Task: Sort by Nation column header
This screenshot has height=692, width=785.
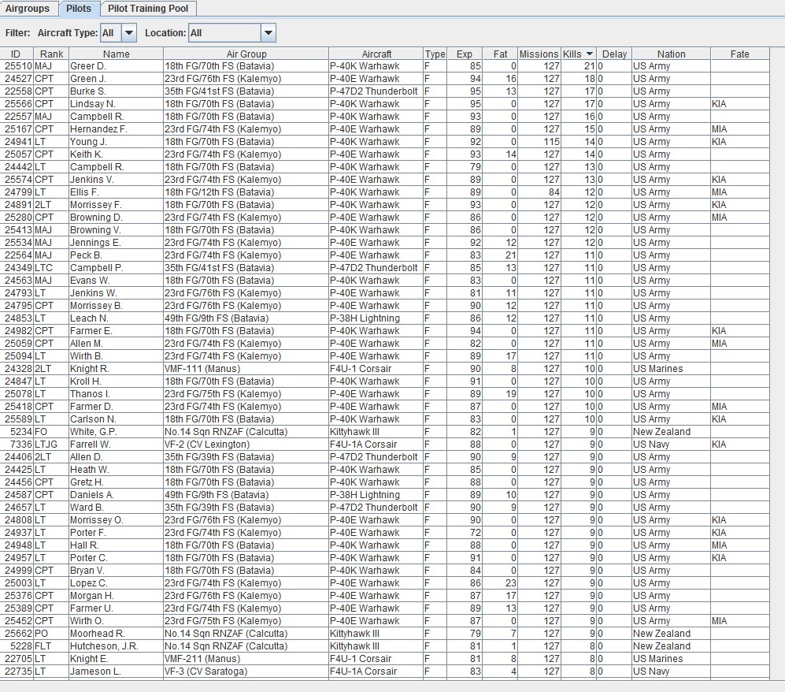Action: pyautogui.click(x=671, y=54)
